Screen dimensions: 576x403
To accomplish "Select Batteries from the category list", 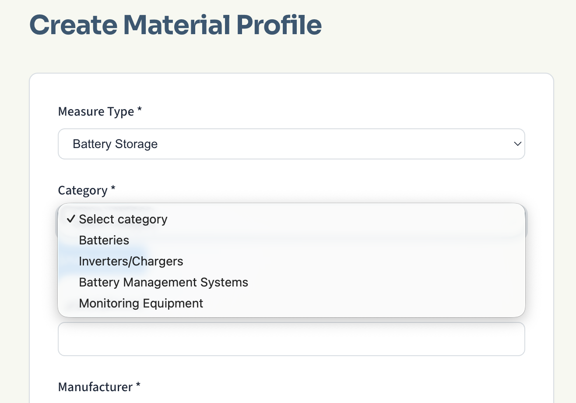I will tap(104, 240).
